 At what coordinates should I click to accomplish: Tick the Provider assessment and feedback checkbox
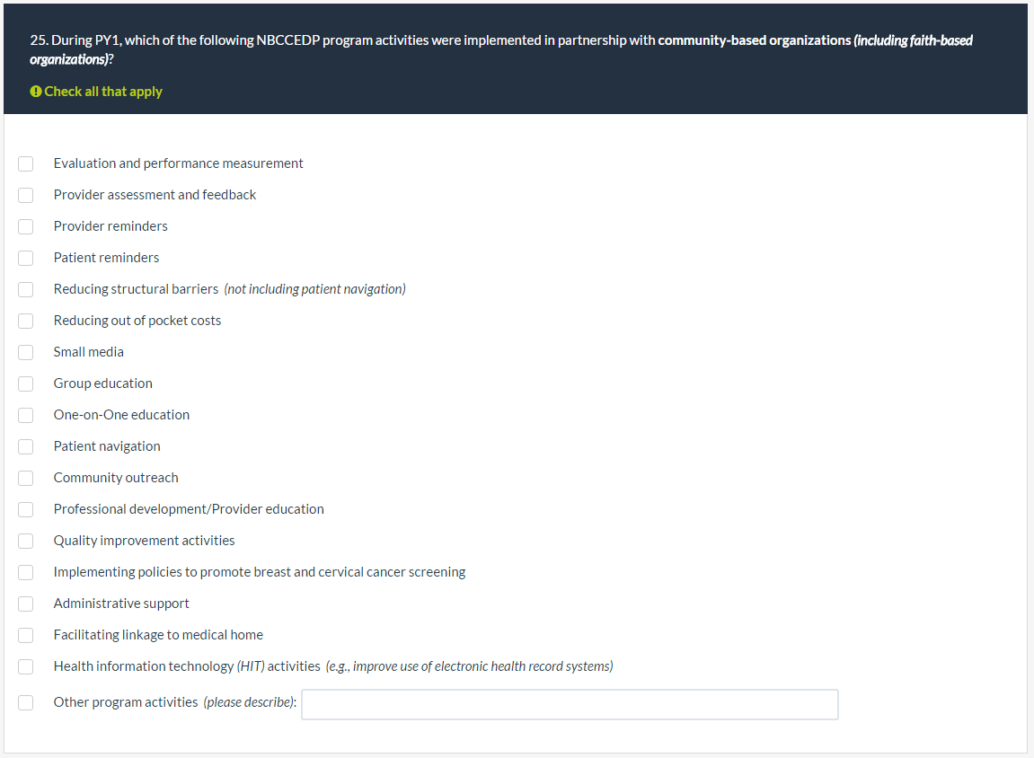click(x=26, y=195)
